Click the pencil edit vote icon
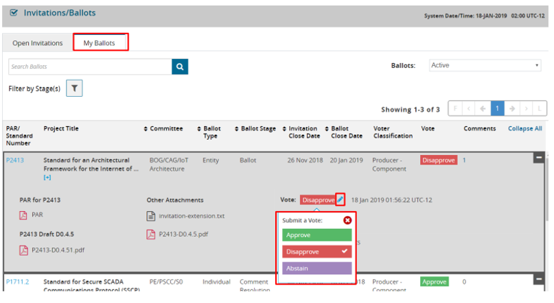The width and height of the screenshot is (554, 303). (x=341, y=199)
